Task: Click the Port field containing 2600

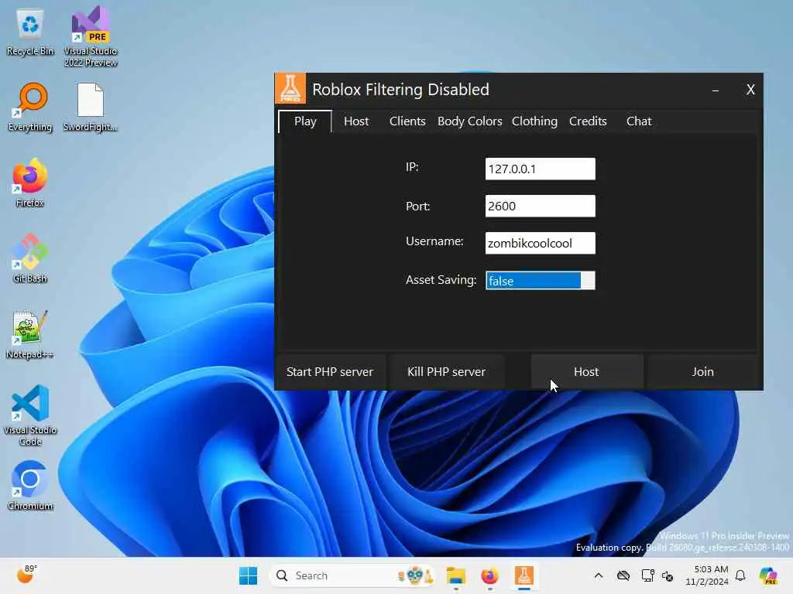Action: 540,206
